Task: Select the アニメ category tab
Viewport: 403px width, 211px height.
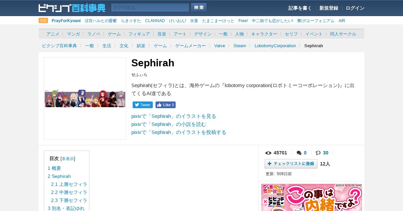Action: point(53,34)
